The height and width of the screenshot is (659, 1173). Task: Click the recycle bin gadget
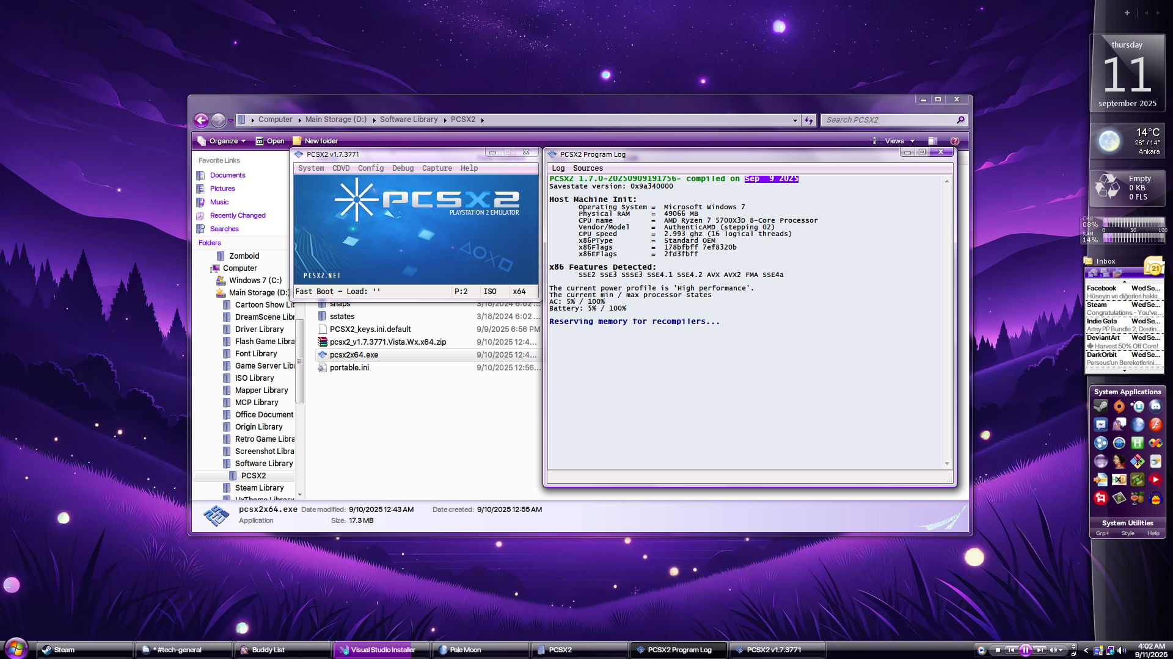(x=1128, y=188)
